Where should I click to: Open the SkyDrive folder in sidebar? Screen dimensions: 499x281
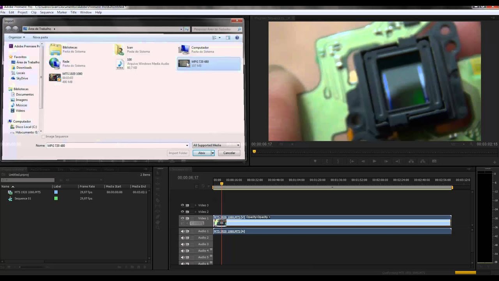(x=22, y=78)
